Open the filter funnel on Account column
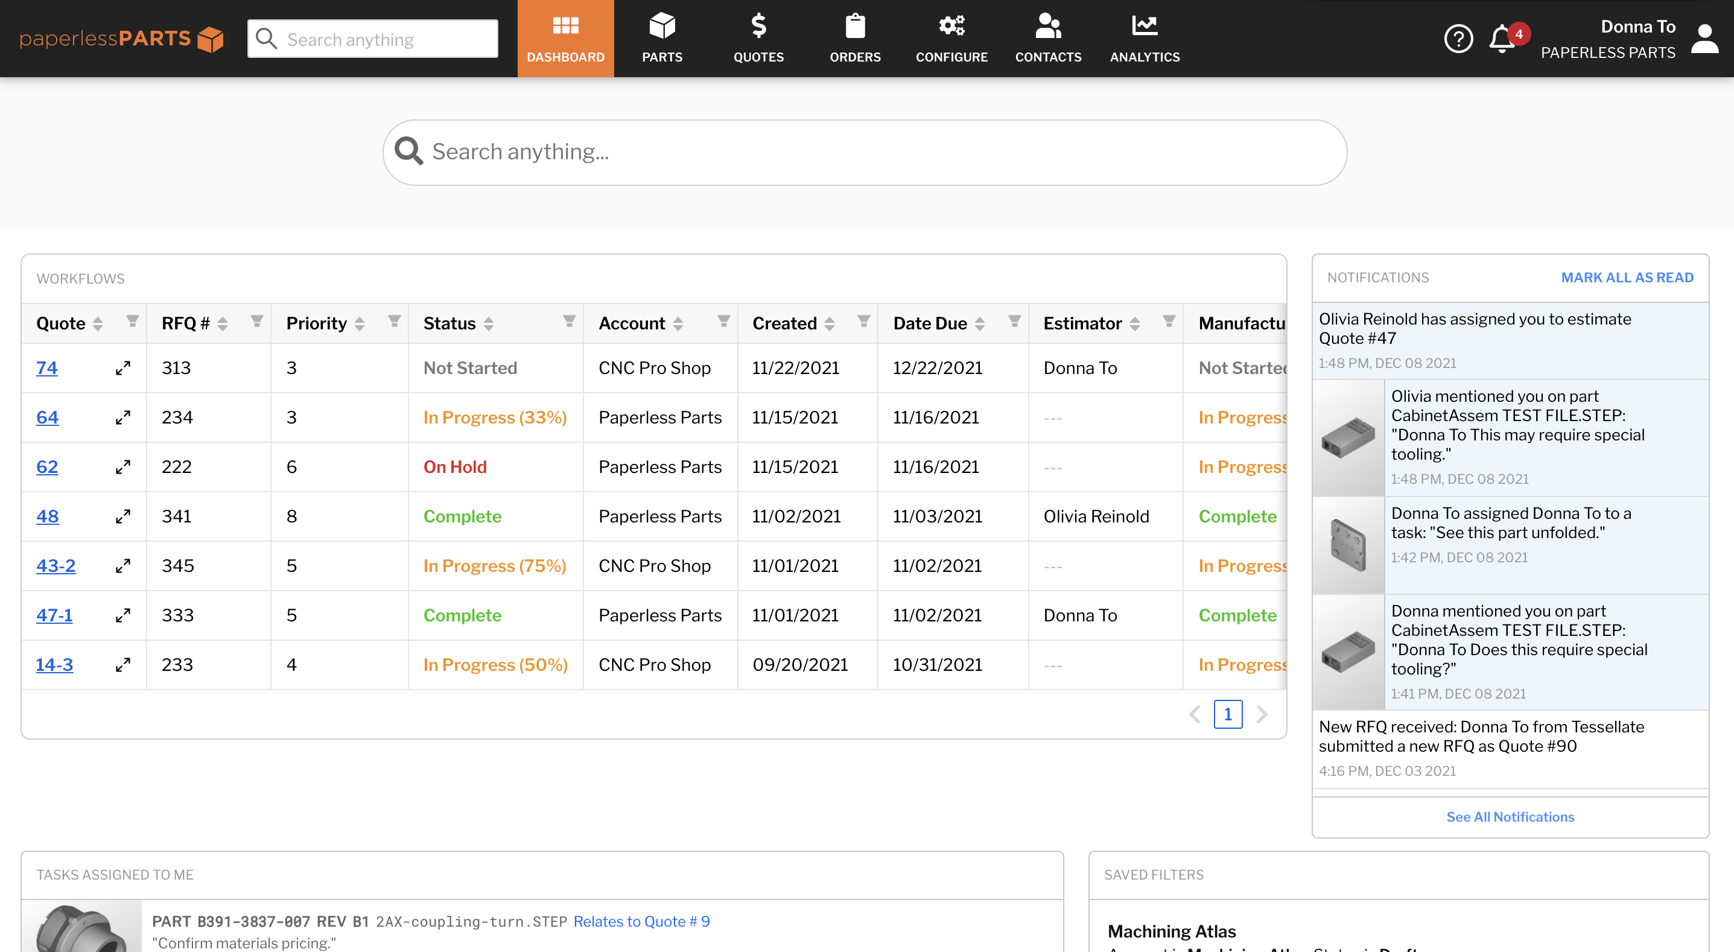1734x952 pixels. click(x=723, y=321)
